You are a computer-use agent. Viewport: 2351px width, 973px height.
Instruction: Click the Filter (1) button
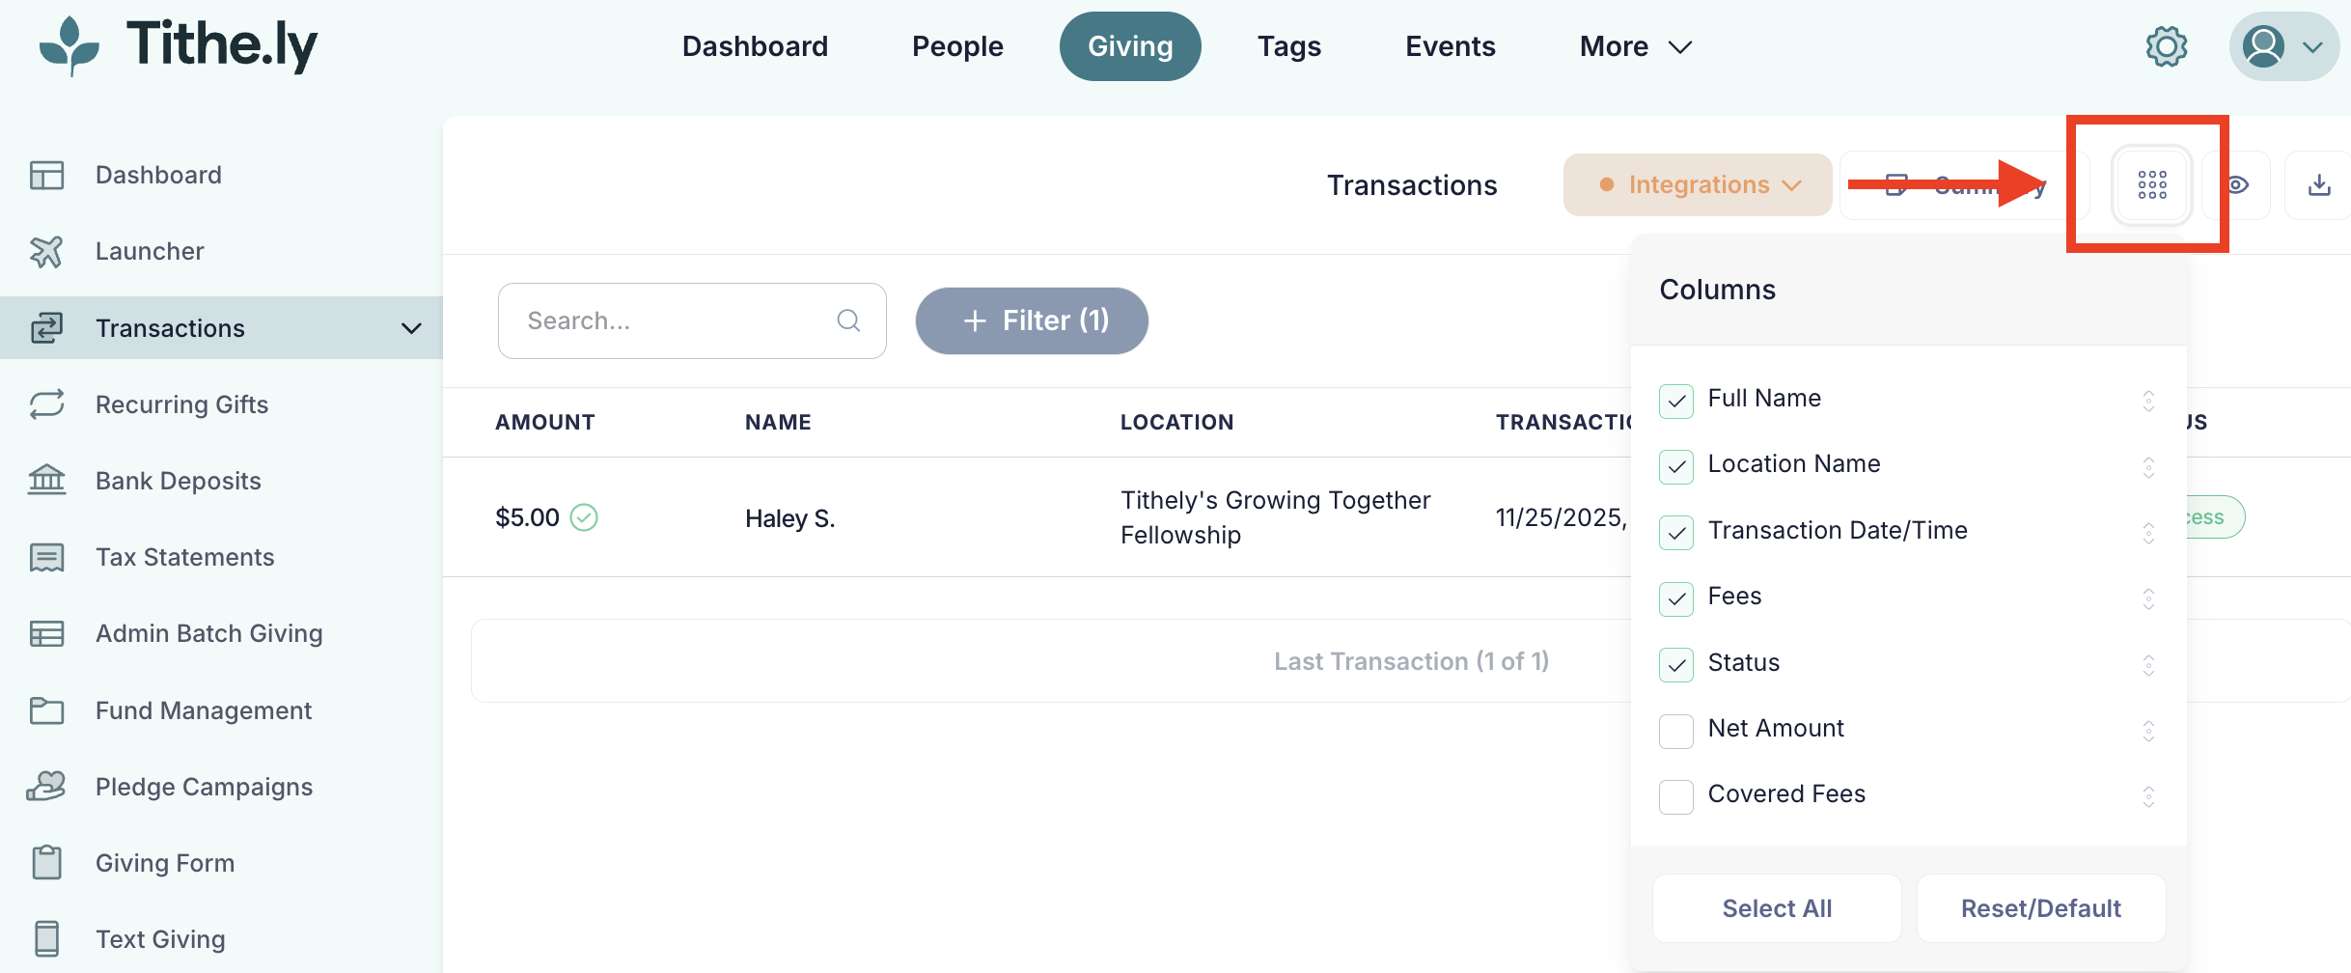1032,320
